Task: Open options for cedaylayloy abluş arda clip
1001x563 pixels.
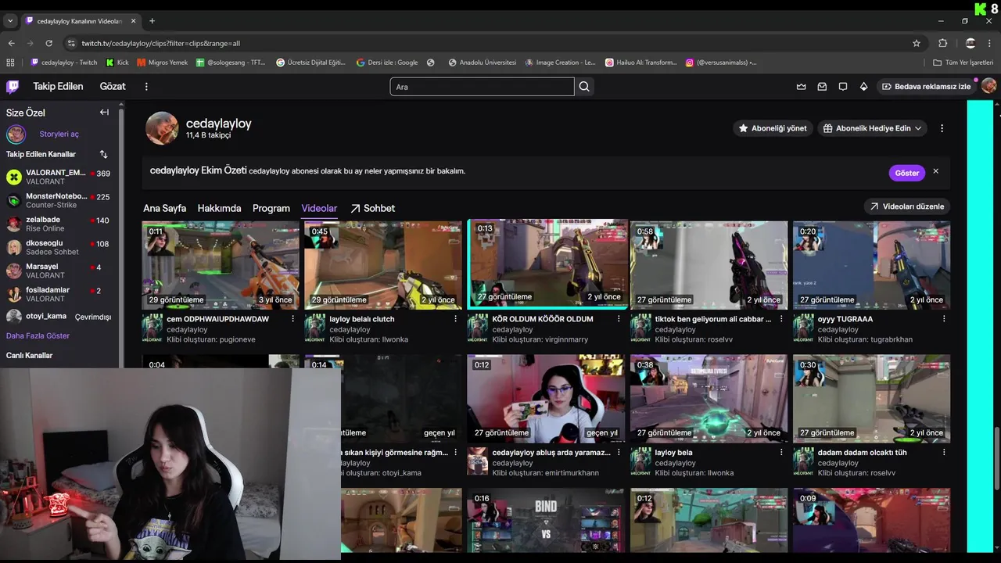Action: (x=619, y=452)
